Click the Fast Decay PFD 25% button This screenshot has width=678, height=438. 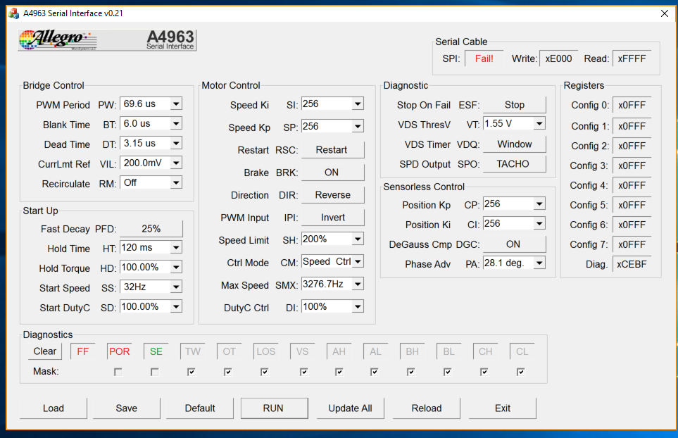pyautogui.click(x=151, y=229)
